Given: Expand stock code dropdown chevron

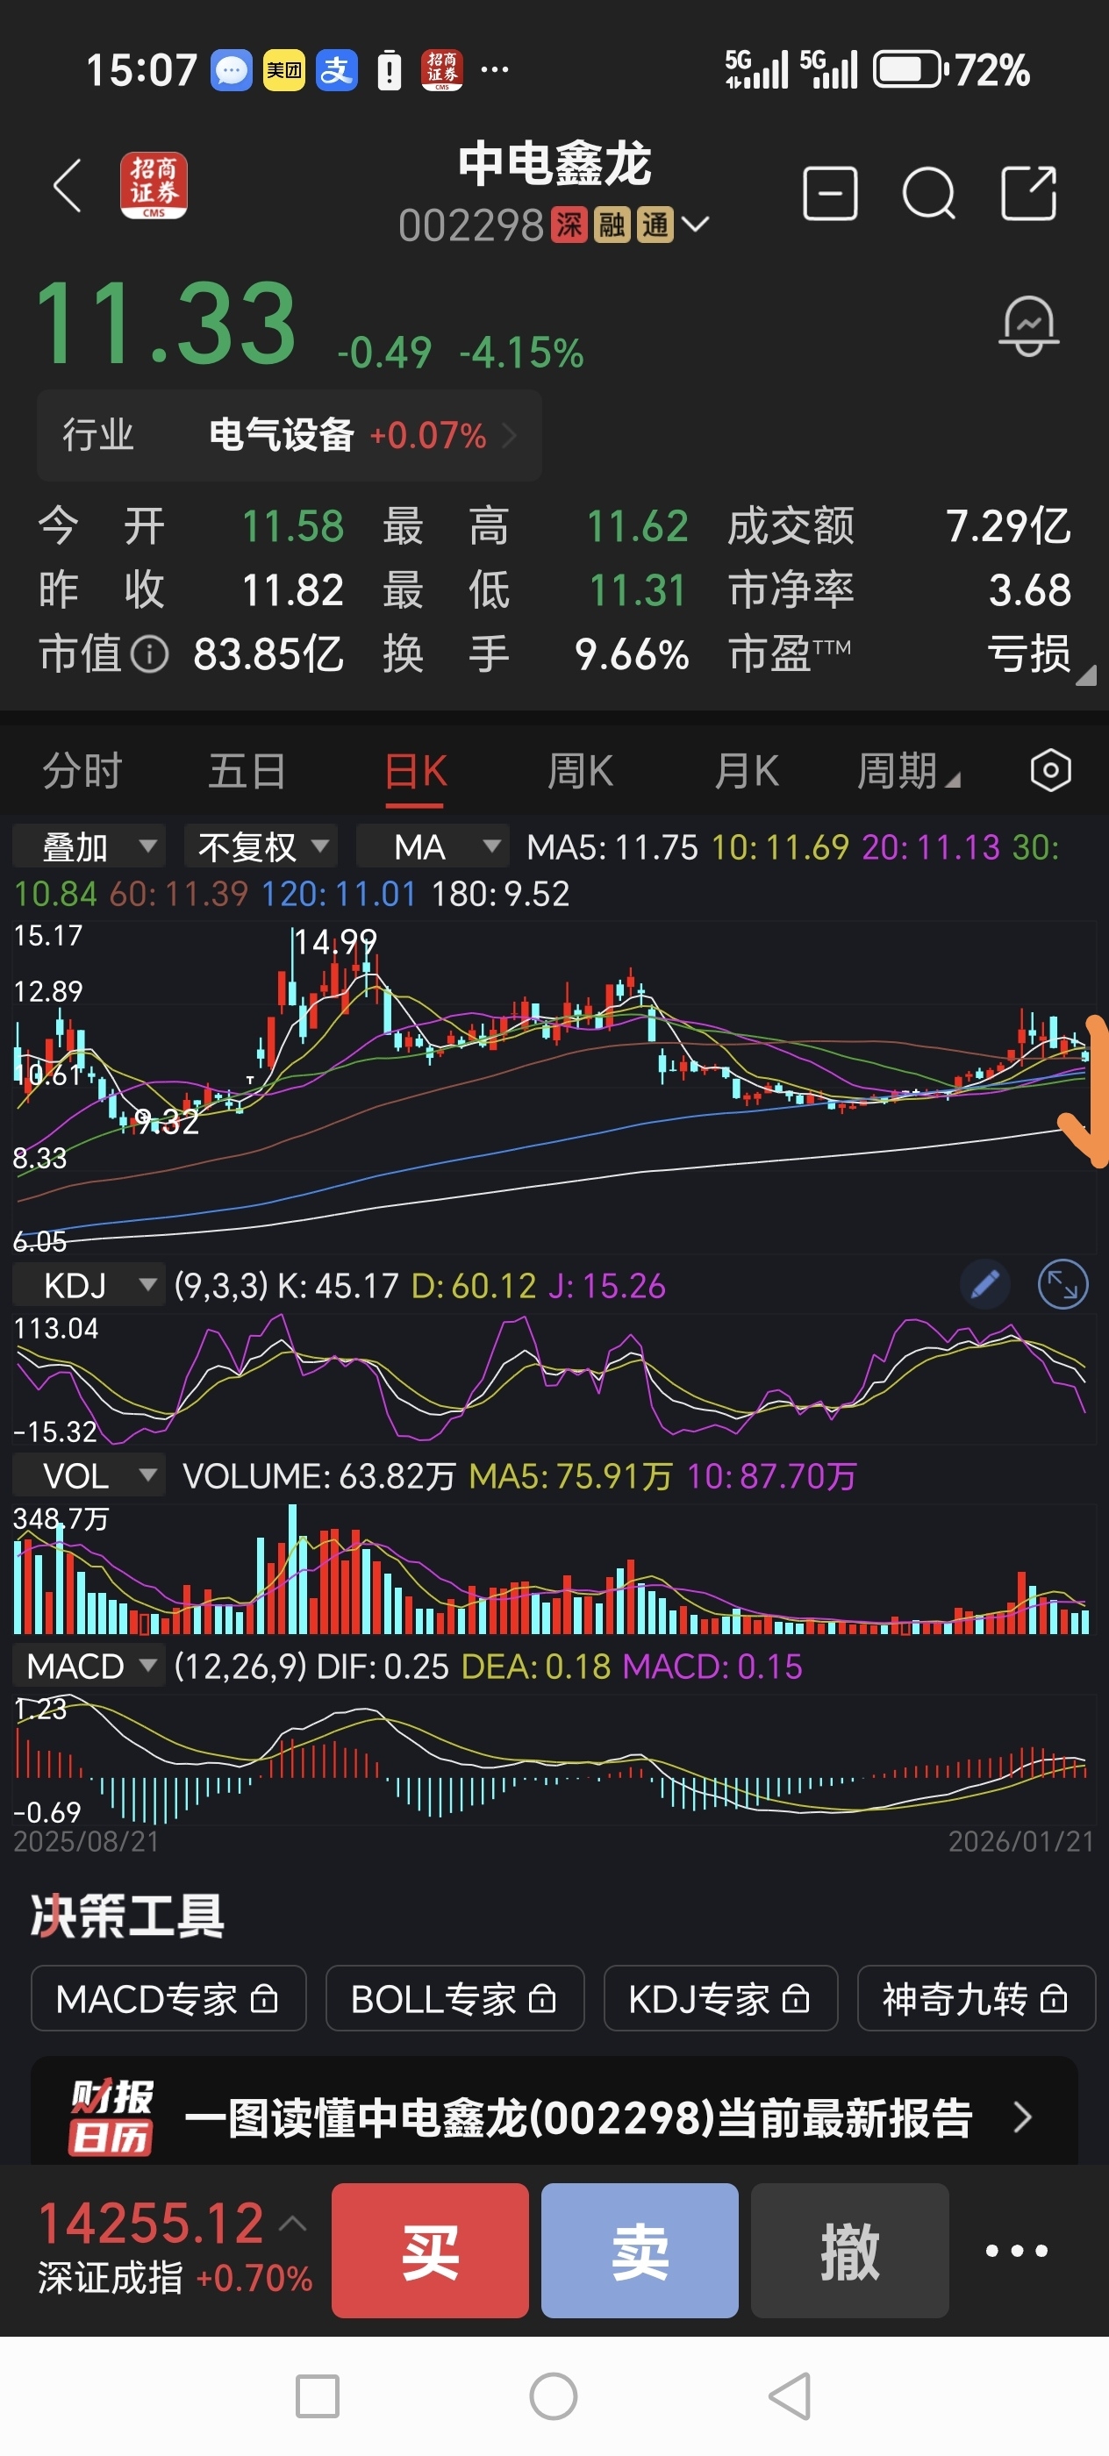Looking at the screenshot, I should [695, 225].
